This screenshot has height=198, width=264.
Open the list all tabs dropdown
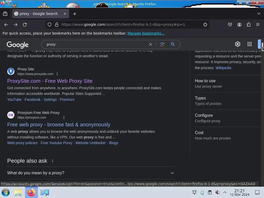pos(259,14)
